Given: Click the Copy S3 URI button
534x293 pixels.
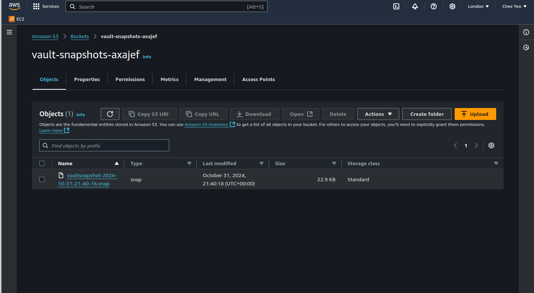Looking at the screenshot, I should (x=149, y=114).
